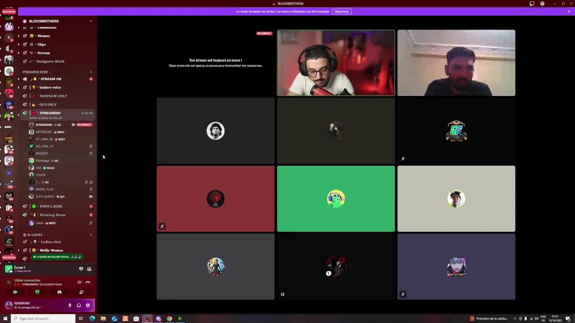Open the soundboard button
Screen dimensions: 575x323
pyautogui.click(x=81, y=292)
